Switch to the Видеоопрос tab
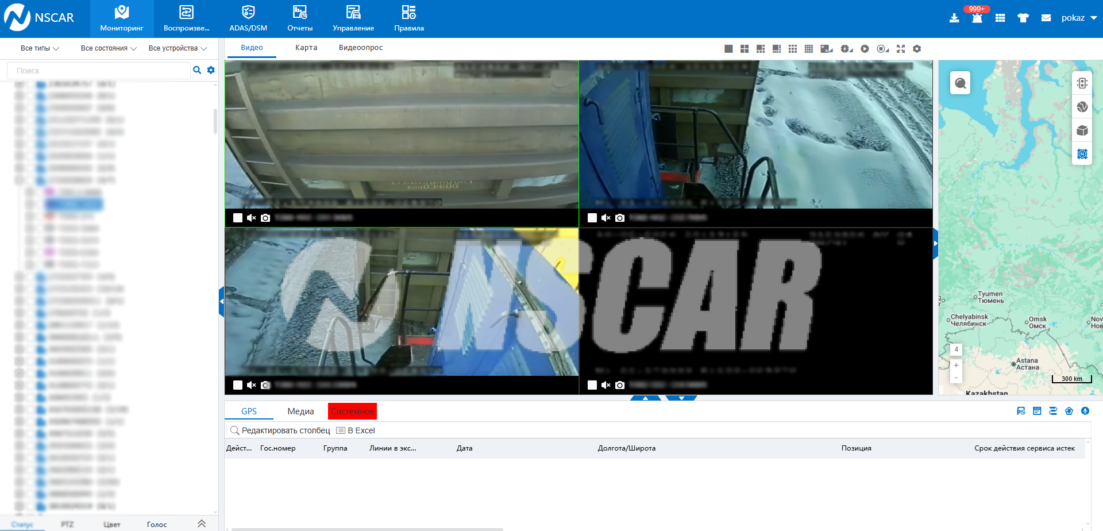1103x531 pixels. 361,48
